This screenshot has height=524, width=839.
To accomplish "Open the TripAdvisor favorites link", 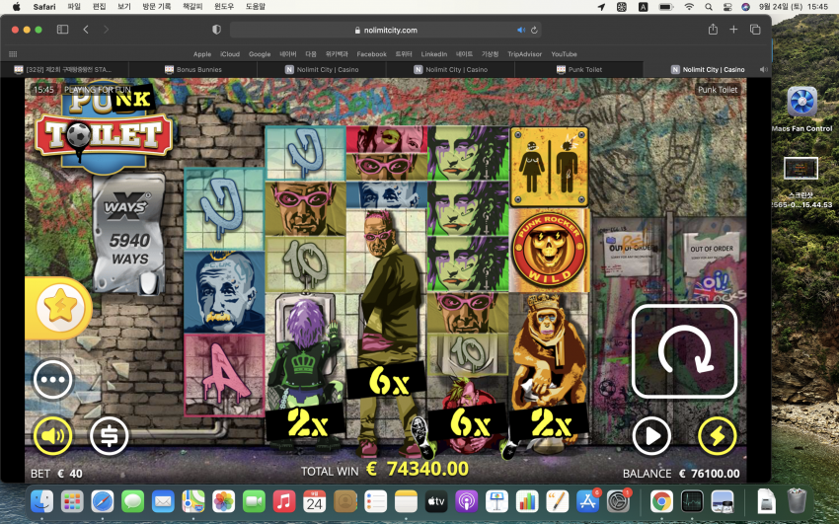I will [524, 54].
